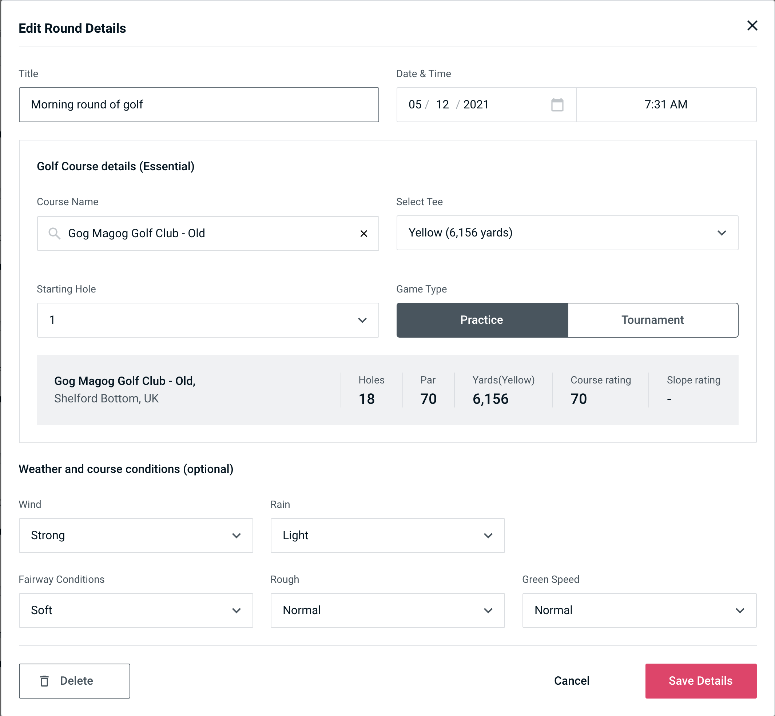The height and width of the screenshot is (716, 775).
Task: Click the search icon in Course Name field
Action: pyautogui.click(x=54, y=234)
